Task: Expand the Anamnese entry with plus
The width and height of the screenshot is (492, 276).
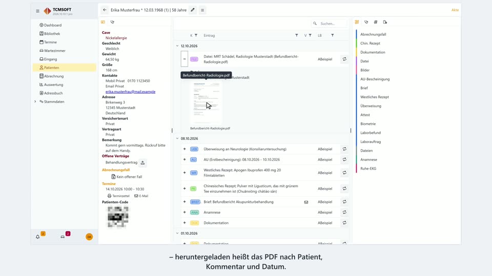Action: tap(184, 213)
